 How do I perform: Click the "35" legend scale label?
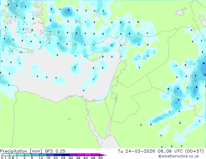[x=78, y=158]
